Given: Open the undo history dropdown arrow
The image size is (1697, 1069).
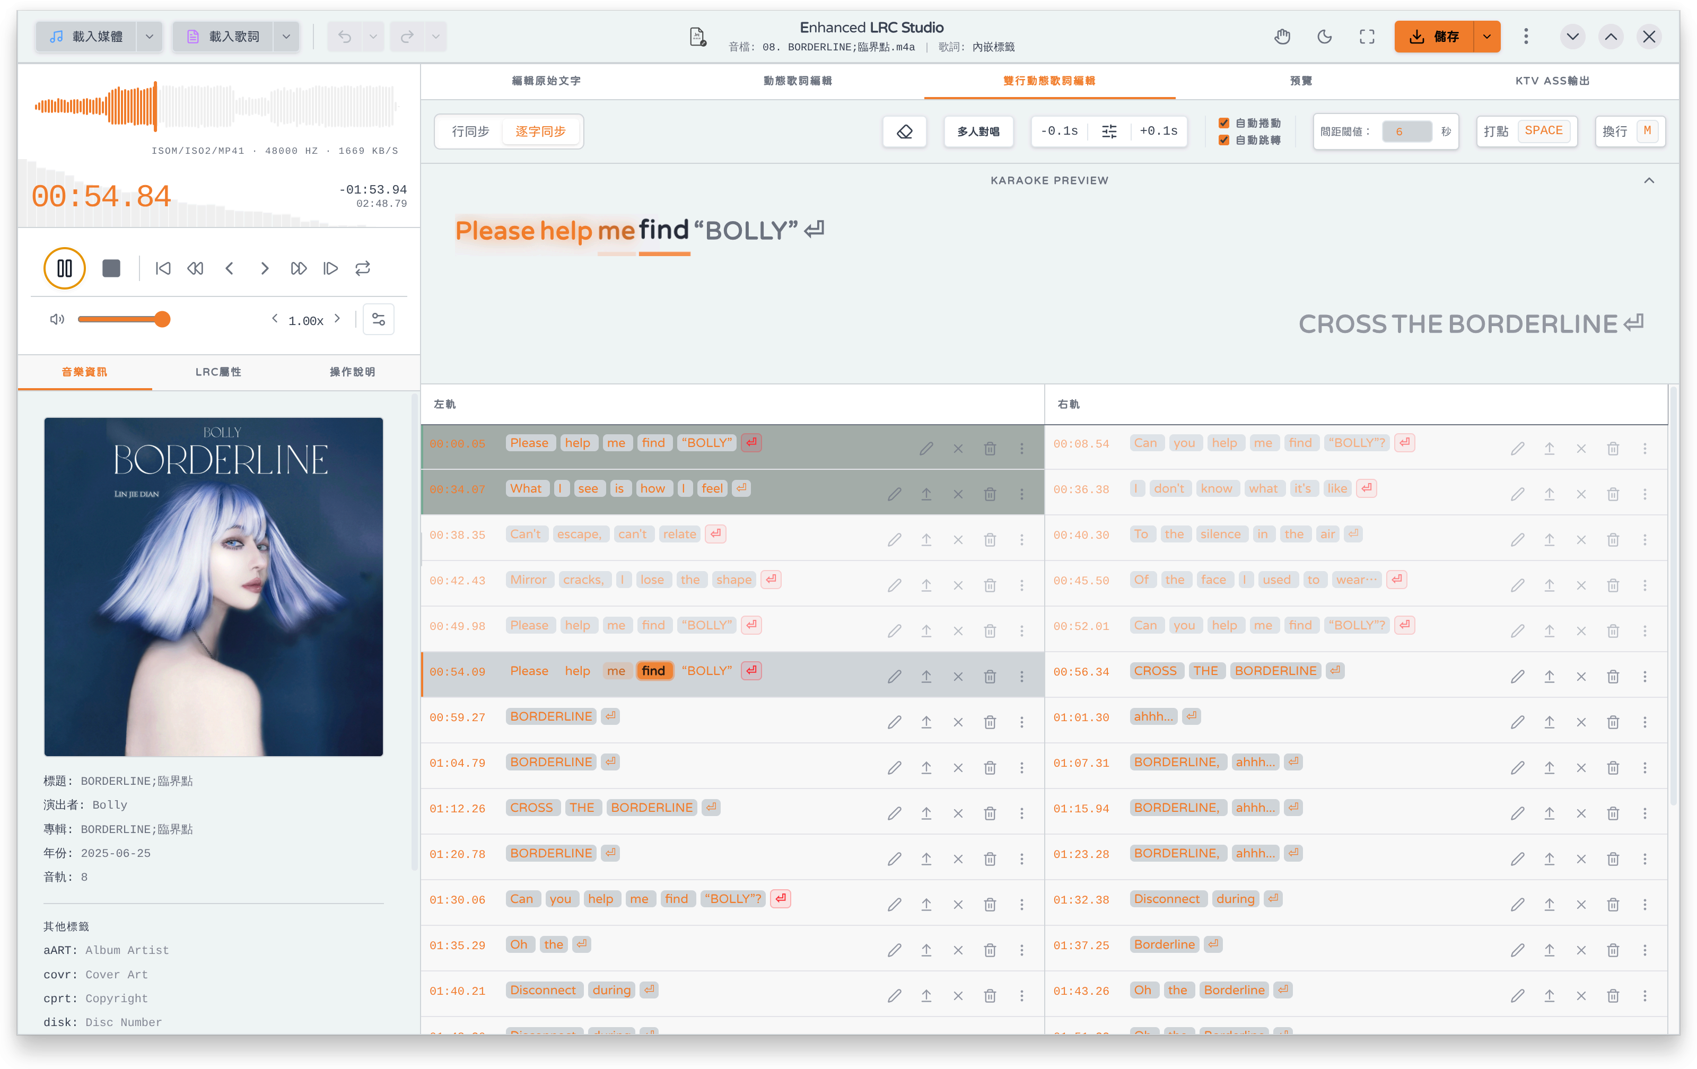Looking at the screenshot, I should coord(373,37).
